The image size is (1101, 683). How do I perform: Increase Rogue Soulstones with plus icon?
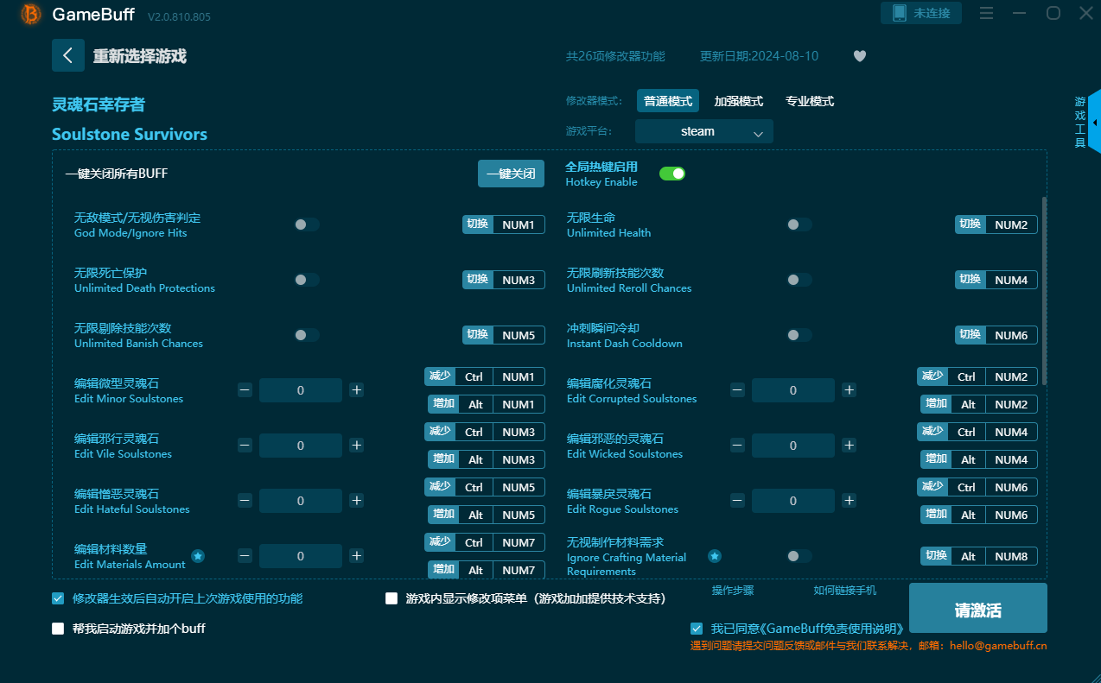(849, 501)
